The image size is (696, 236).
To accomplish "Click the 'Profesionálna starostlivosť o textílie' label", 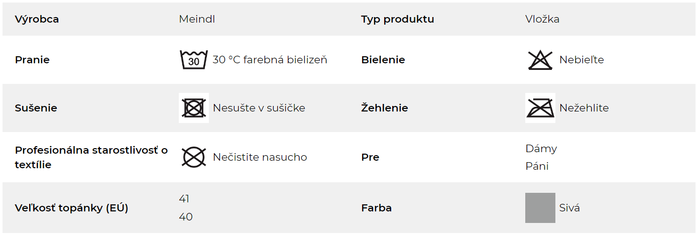I will 91,157.
